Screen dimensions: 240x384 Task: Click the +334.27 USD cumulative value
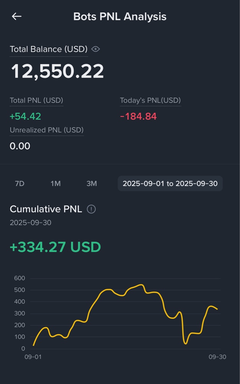tap(55, 247)
